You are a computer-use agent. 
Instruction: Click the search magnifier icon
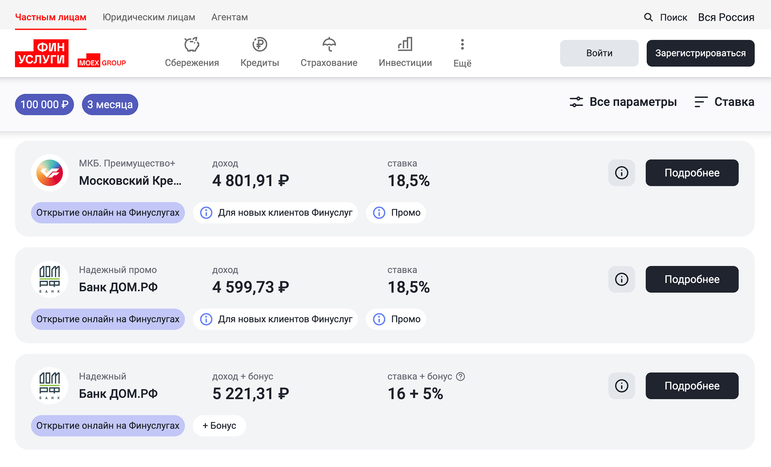648,17
